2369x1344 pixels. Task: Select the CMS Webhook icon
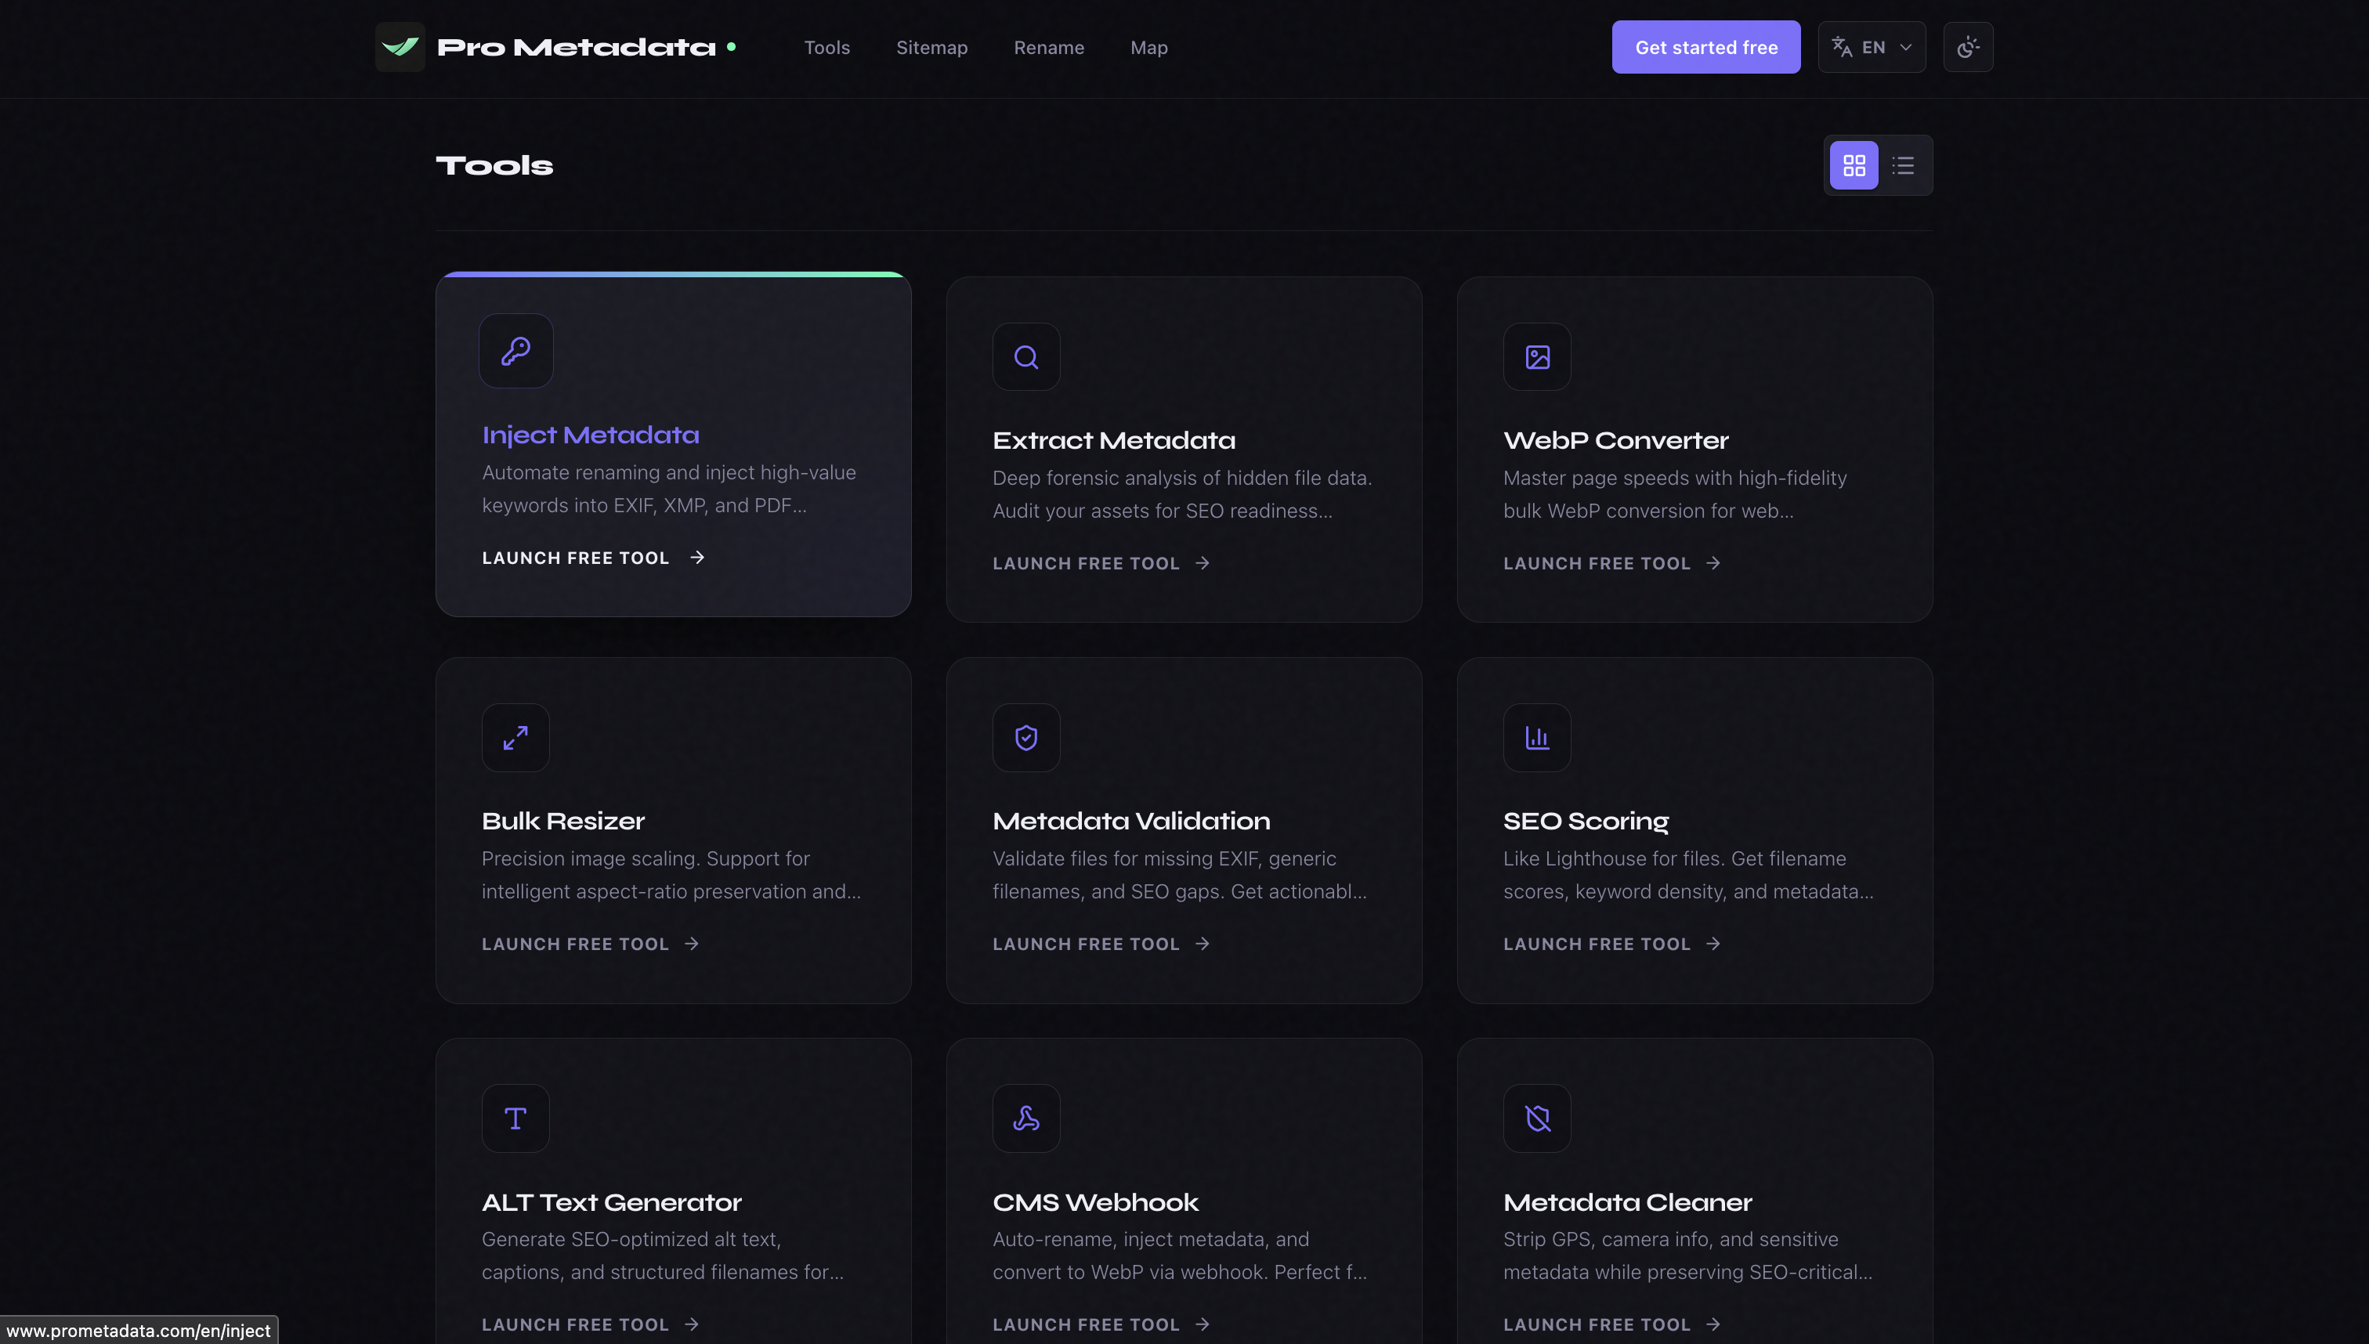tap(1025, 1118)
